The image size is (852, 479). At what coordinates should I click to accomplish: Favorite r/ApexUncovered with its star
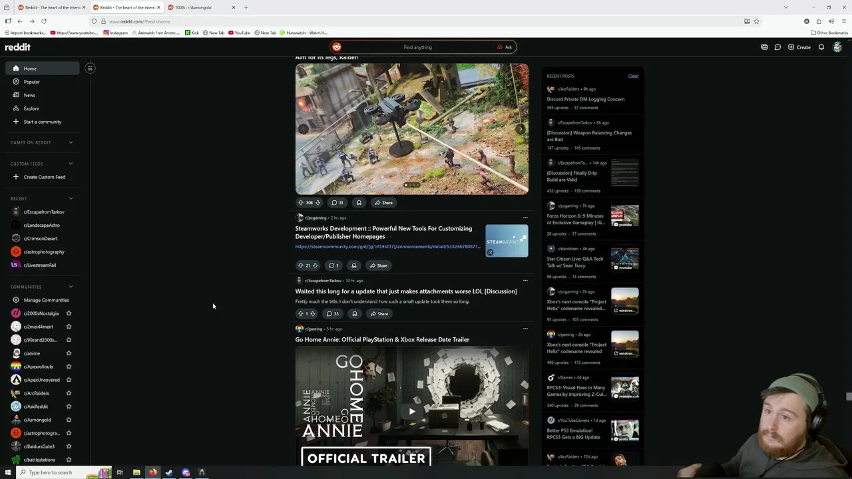[69, 380]
